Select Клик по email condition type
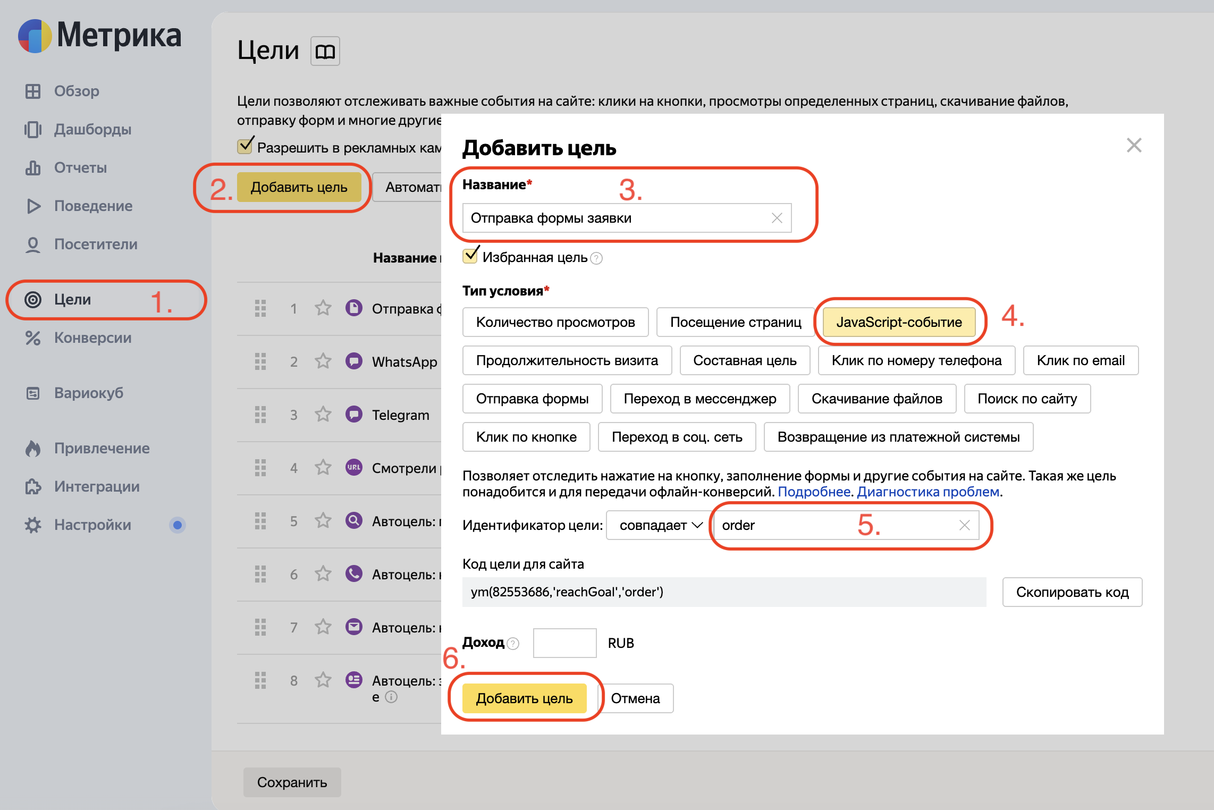The width and height of the screenshot is (1214, 810). click(1081, 360)
